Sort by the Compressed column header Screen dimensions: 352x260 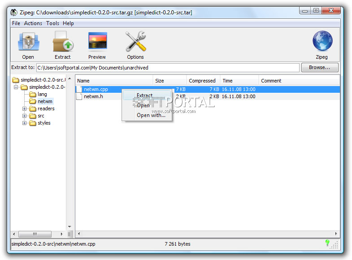(x=204, y=81)
